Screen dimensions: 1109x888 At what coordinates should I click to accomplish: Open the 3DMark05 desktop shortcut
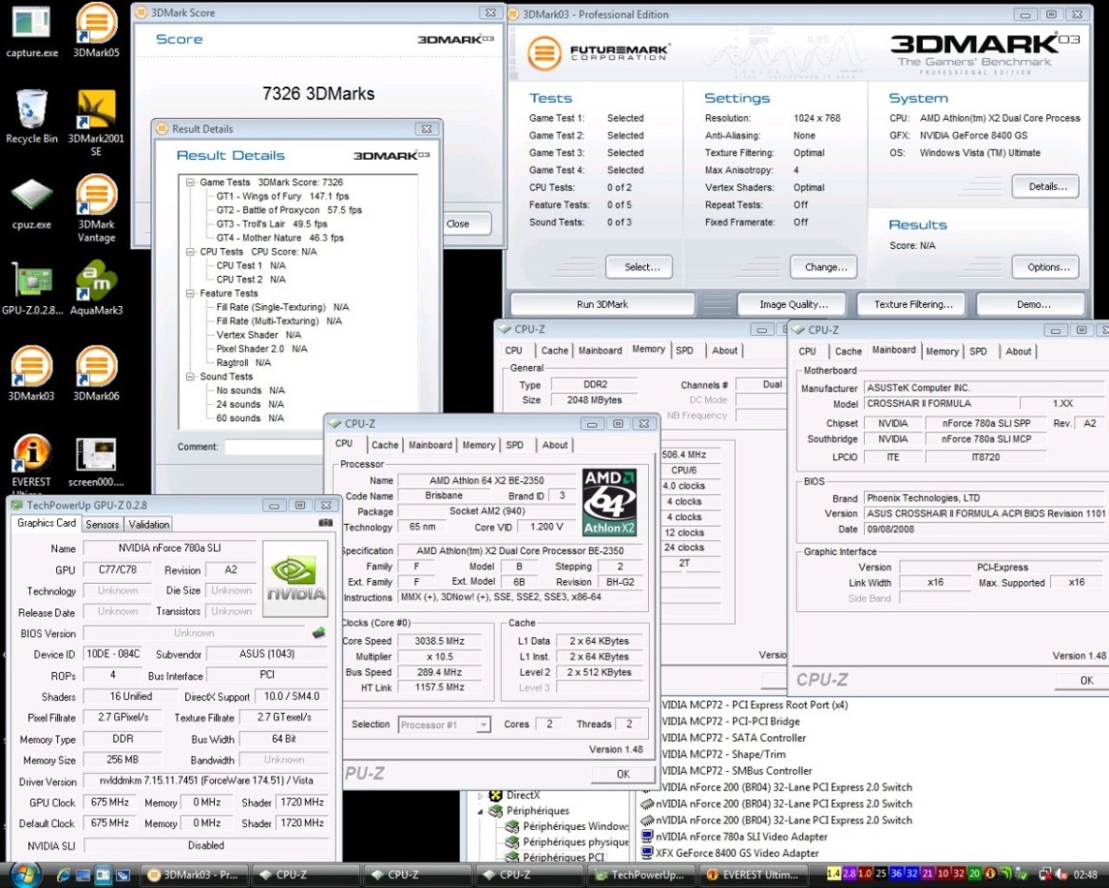pos(96,29)
